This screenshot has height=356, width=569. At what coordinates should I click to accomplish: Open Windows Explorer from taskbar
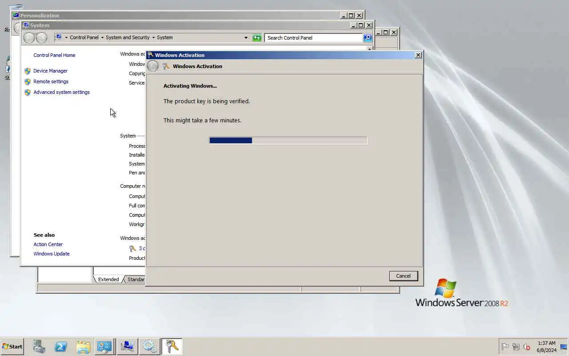[83, 346]
